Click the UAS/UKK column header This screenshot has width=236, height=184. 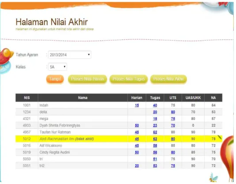pos(193,98)
